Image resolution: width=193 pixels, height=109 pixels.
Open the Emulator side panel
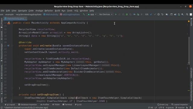(x=191, y=73)
